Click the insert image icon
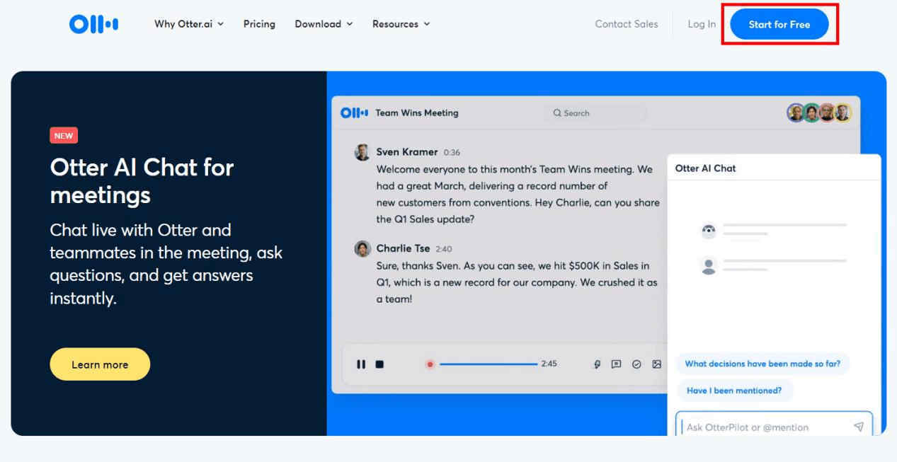897x462 pixels. (x=657, y=364)
